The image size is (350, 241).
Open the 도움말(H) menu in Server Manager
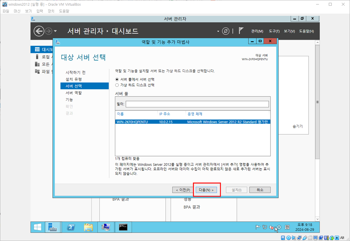306,31
